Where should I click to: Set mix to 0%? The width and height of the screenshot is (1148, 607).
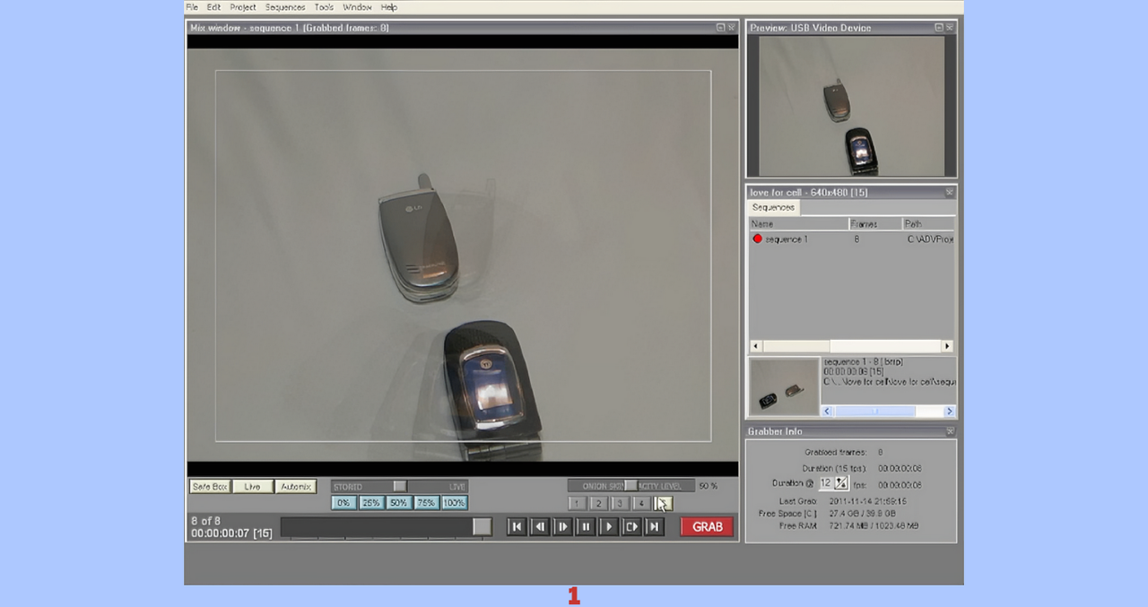[x=344, y=503]
